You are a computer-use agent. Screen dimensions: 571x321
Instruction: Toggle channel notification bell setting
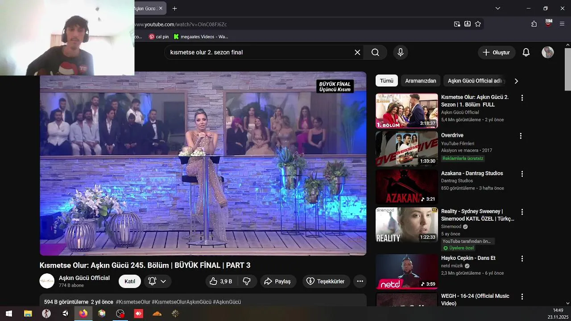(x=157, y=281)
